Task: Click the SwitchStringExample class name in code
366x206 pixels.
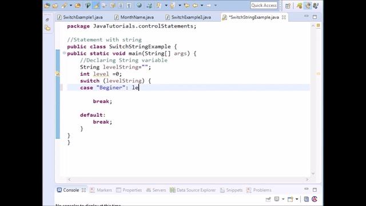Action: [x=140, y=46]
